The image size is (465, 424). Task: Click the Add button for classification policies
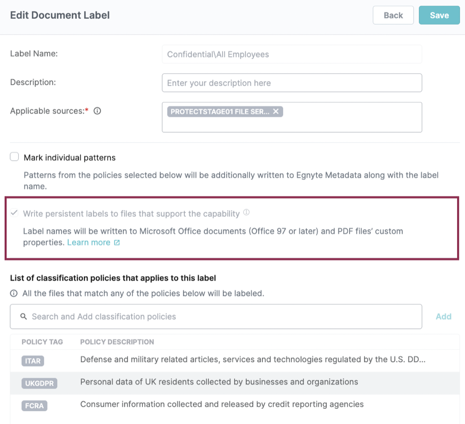point(443,316)
